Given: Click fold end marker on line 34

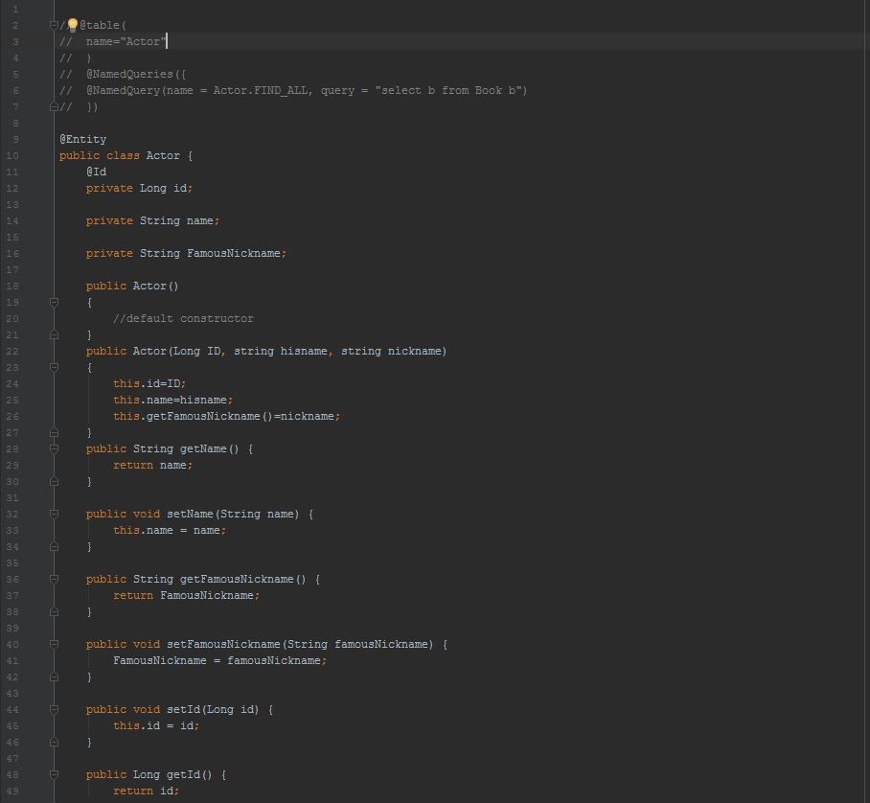Looking at the screenshot, I should (54, 546).
